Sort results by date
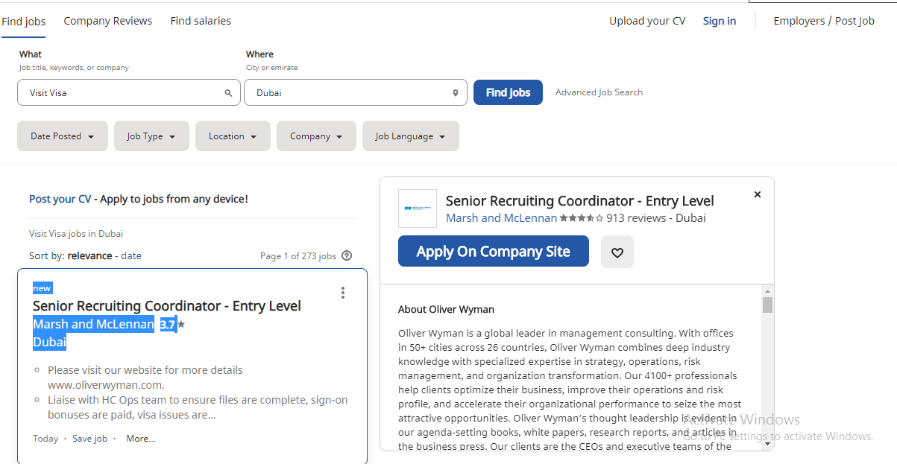This screenshot has height=464, width=897. 131,255
